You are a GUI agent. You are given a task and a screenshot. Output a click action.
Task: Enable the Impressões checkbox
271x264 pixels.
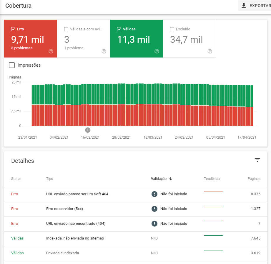(x=12, y=65)
